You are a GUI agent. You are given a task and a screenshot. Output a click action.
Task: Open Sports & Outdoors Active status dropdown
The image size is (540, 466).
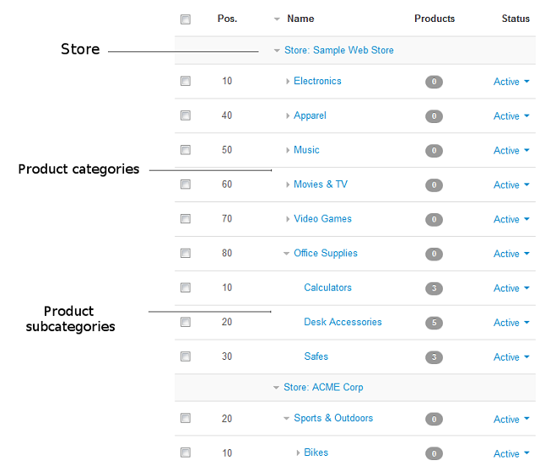[511, 419]
